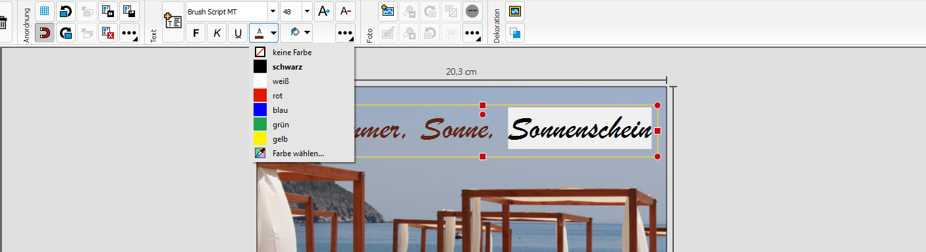Open more options in Foto group
The width and height of the screenshot is (926, 252).
click(x=472, y=33)
